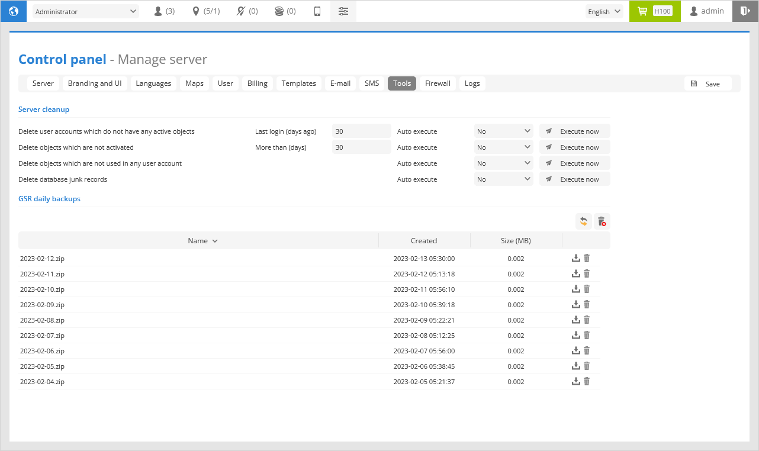Select the 2023-02-12.zip file name
Viewport: 759px width, 451px height.
point(42,259)
